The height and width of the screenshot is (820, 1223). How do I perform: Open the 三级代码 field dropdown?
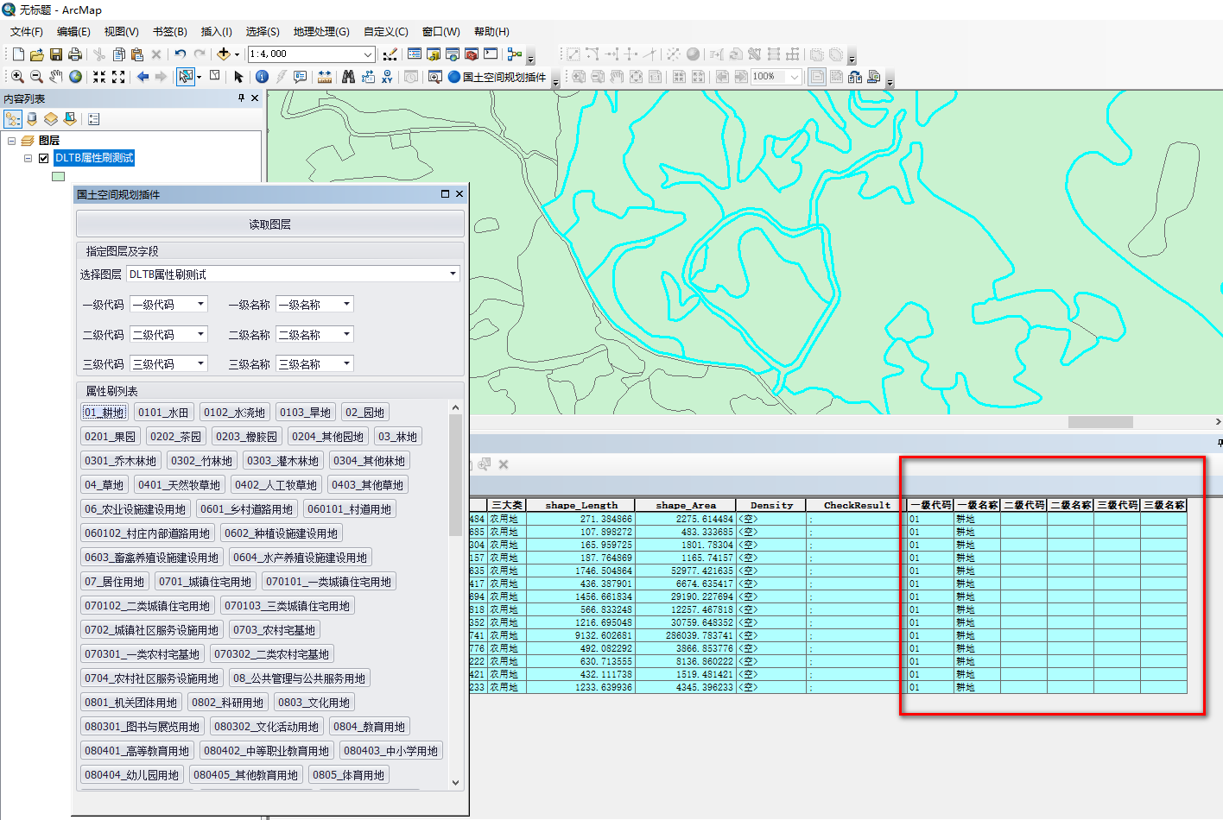[200, 363]
